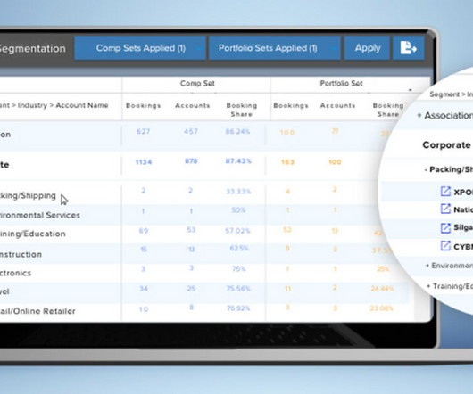Open Comp Sets Applied (1) dropdown

(140, 48)
